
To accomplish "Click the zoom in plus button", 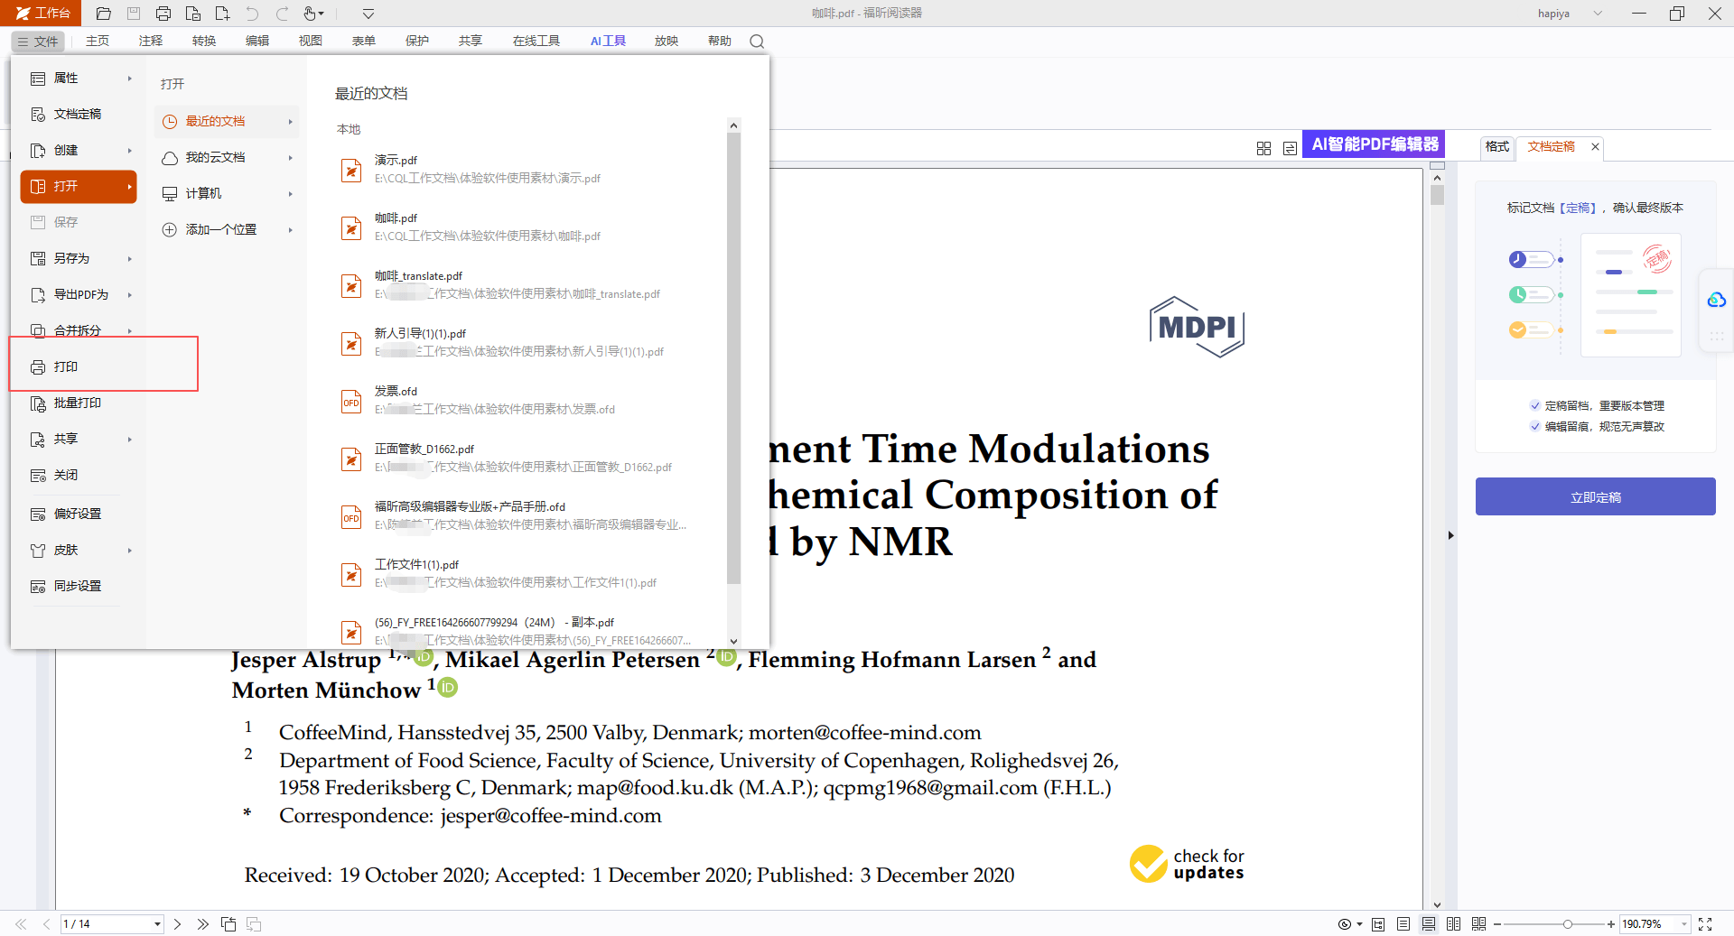I will point(1610,924).
